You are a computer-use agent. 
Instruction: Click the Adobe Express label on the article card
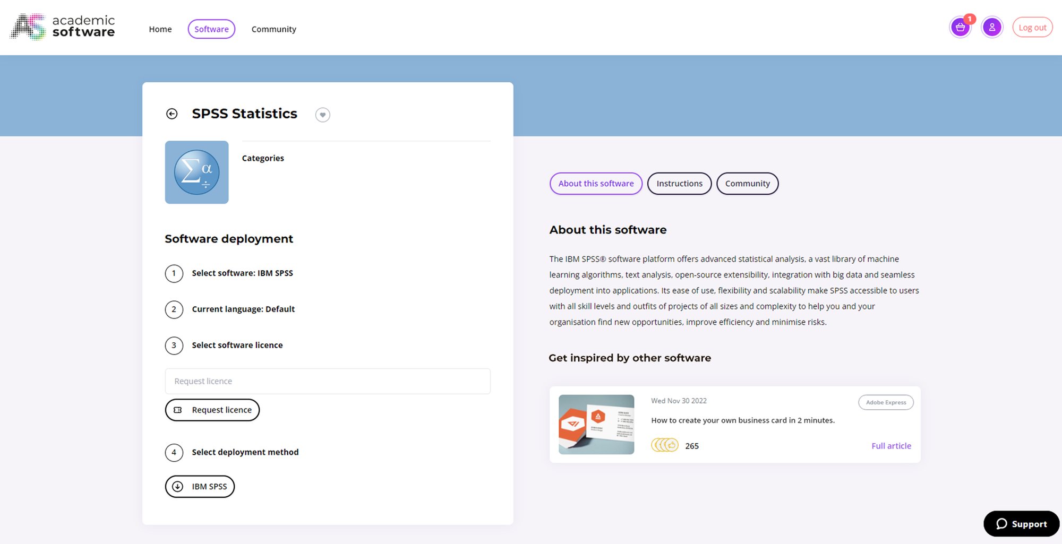[x=885, y=402]
